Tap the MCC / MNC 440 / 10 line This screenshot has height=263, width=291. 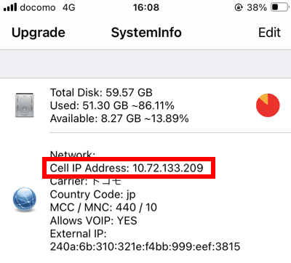[103, 208]
